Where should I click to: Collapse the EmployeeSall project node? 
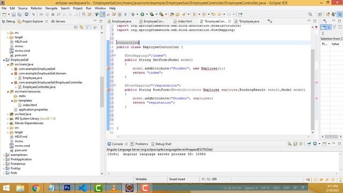(4, 60)
